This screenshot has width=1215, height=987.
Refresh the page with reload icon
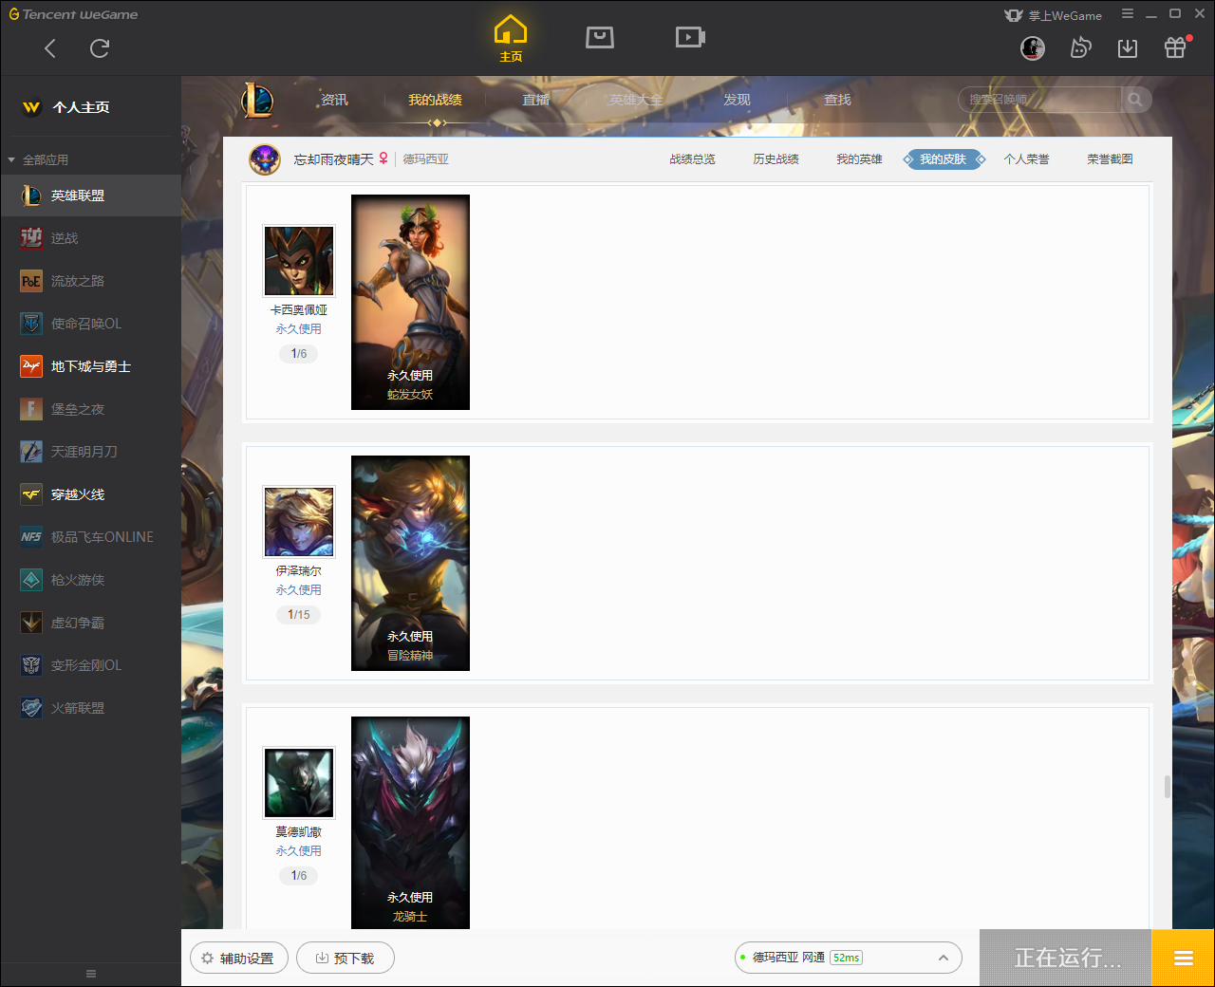click(100, 48)
